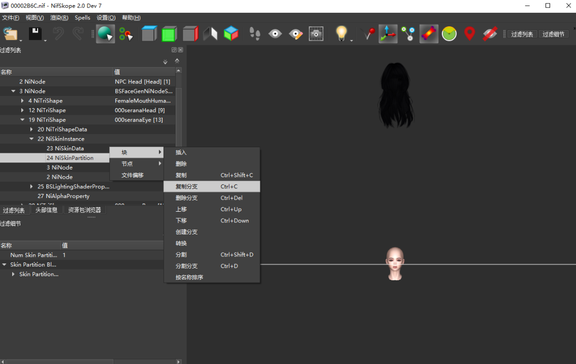Image resolution: width=576 pixels, height=364 pixels.
Task: Float the 过滤列表 panel with undock icon
Action: click(x=174, y=50)
